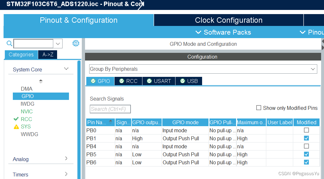
Task: Toggle the Modified checkbox for PB0
Action: coord(306,130)
